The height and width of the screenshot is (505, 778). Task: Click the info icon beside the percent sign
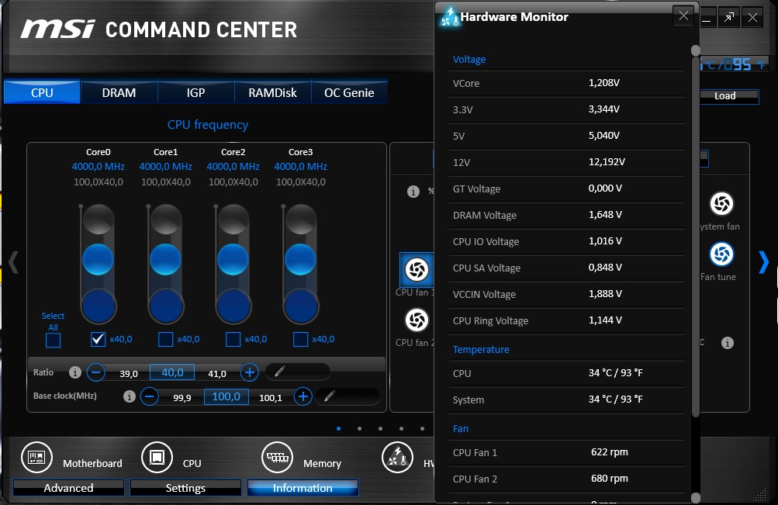pos(413,192)
